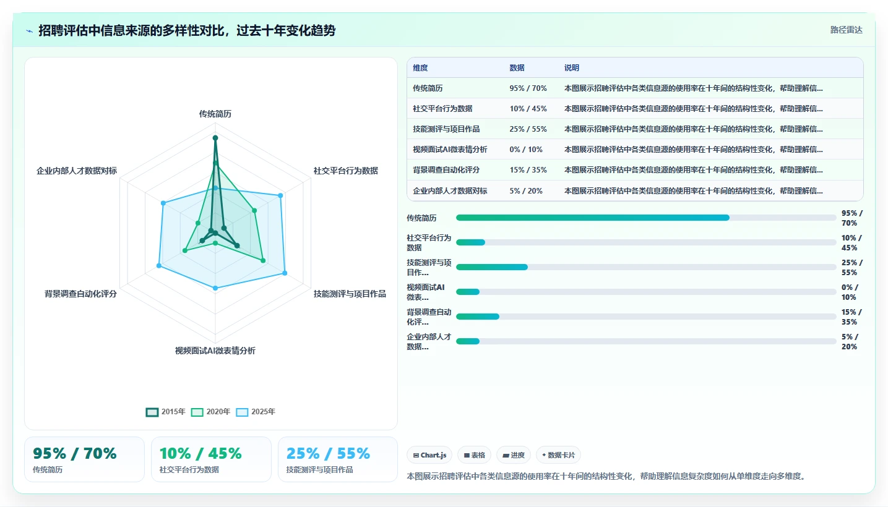Click the 数据卡片 tag button
The width and height of the screenshot is (888, 507).
(x=558, y=455)
